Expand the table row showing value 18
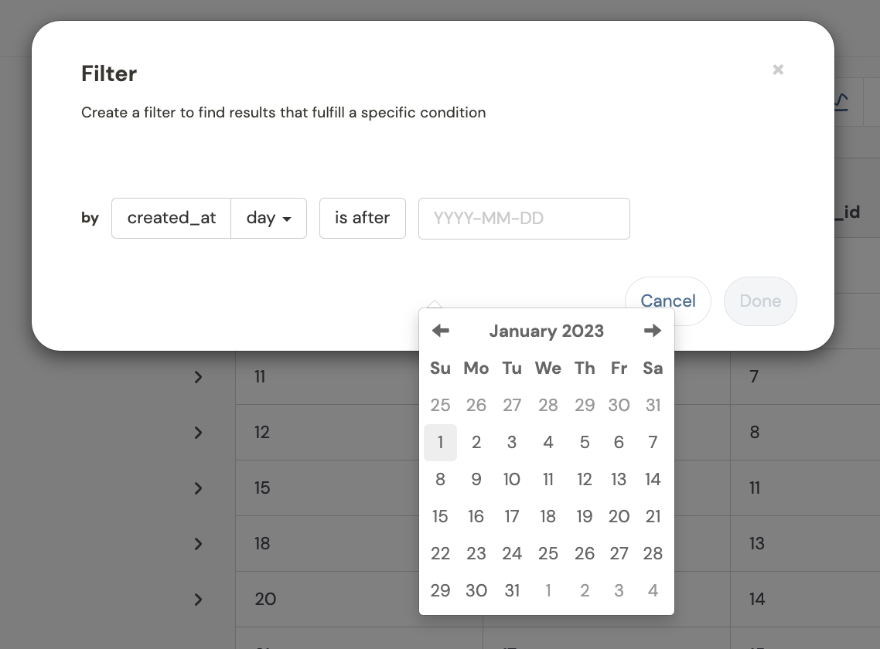 198,544
